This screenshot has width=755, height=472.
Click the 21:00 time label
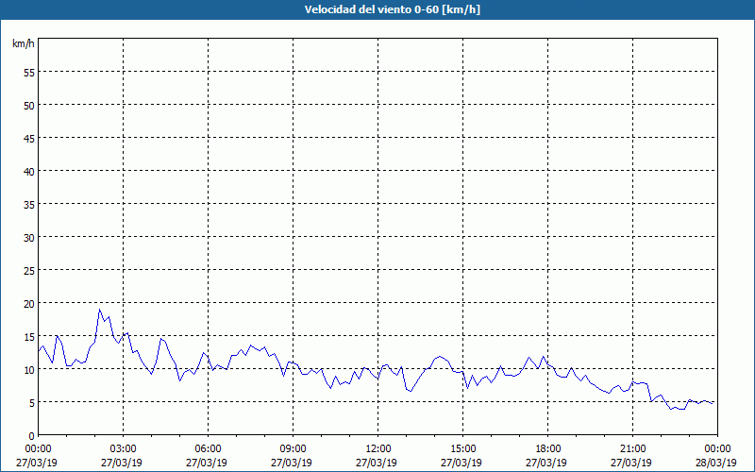[632, 449]
